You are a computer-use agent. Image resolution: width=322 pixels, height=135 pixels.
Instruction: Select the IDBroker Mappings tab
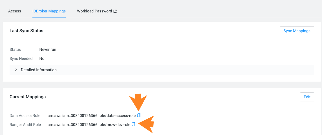[49, 11]
